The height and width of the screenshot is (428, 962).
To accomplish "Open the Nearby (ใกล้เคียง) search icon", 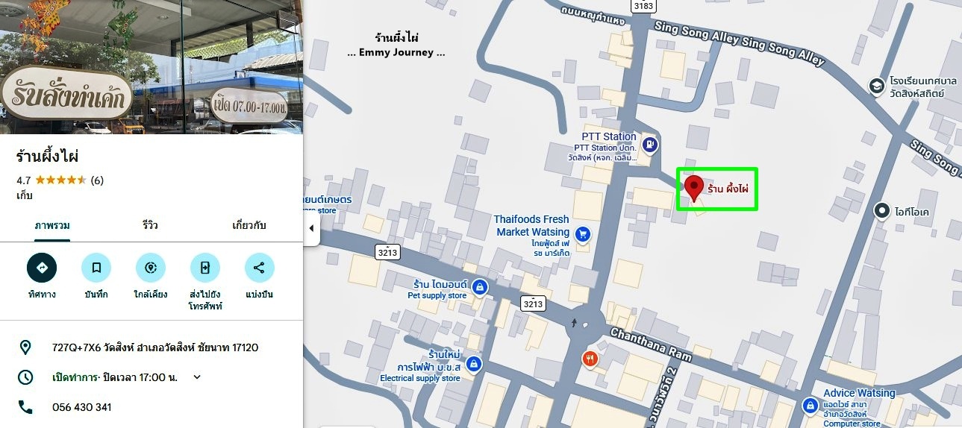I will [151, 268].
